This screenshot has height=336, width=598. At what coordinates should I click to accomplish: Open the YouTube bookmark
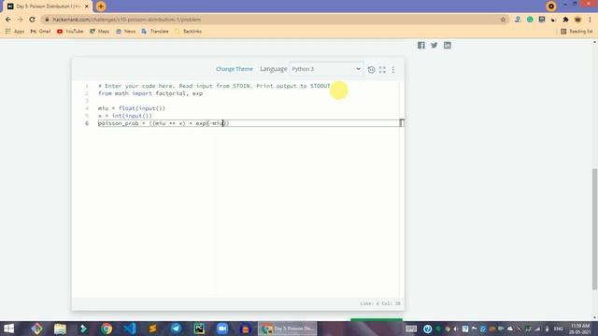[70, 31]
